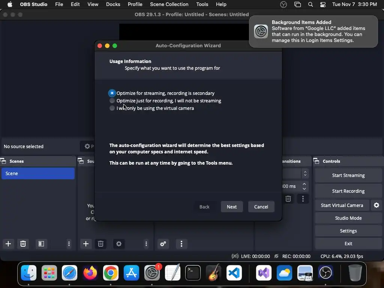Viewport: 384px width, 288px height.
Task: Open the Apple menu
Action: pyautogui.click(x=10, y=4)
